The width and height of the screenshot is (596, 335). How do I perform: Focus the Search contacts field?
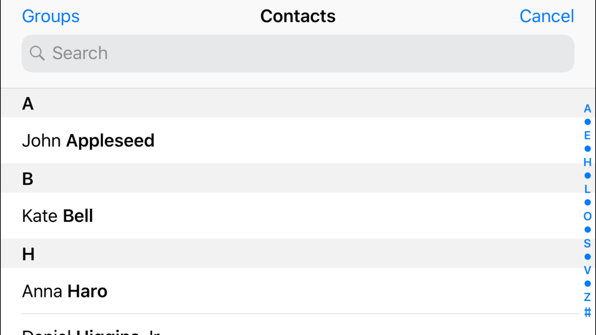coord(297,54)
